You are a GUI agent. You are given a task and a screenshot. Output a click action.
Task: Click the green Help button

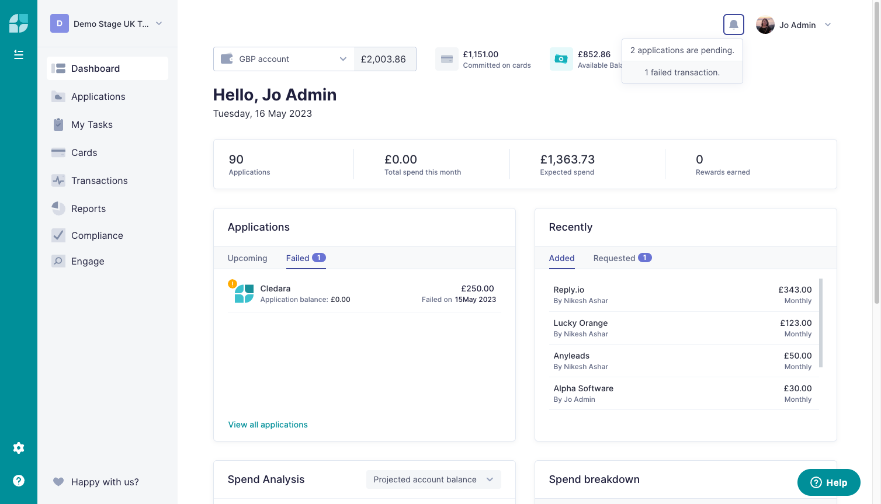(x=828, y=482)
